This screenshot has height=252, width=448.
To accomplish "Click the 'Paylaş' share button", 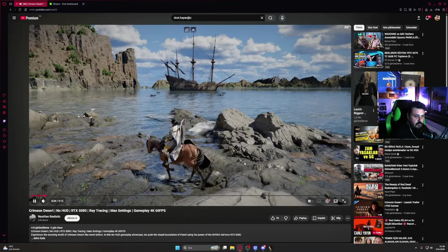I will click(x=300, y=218).
